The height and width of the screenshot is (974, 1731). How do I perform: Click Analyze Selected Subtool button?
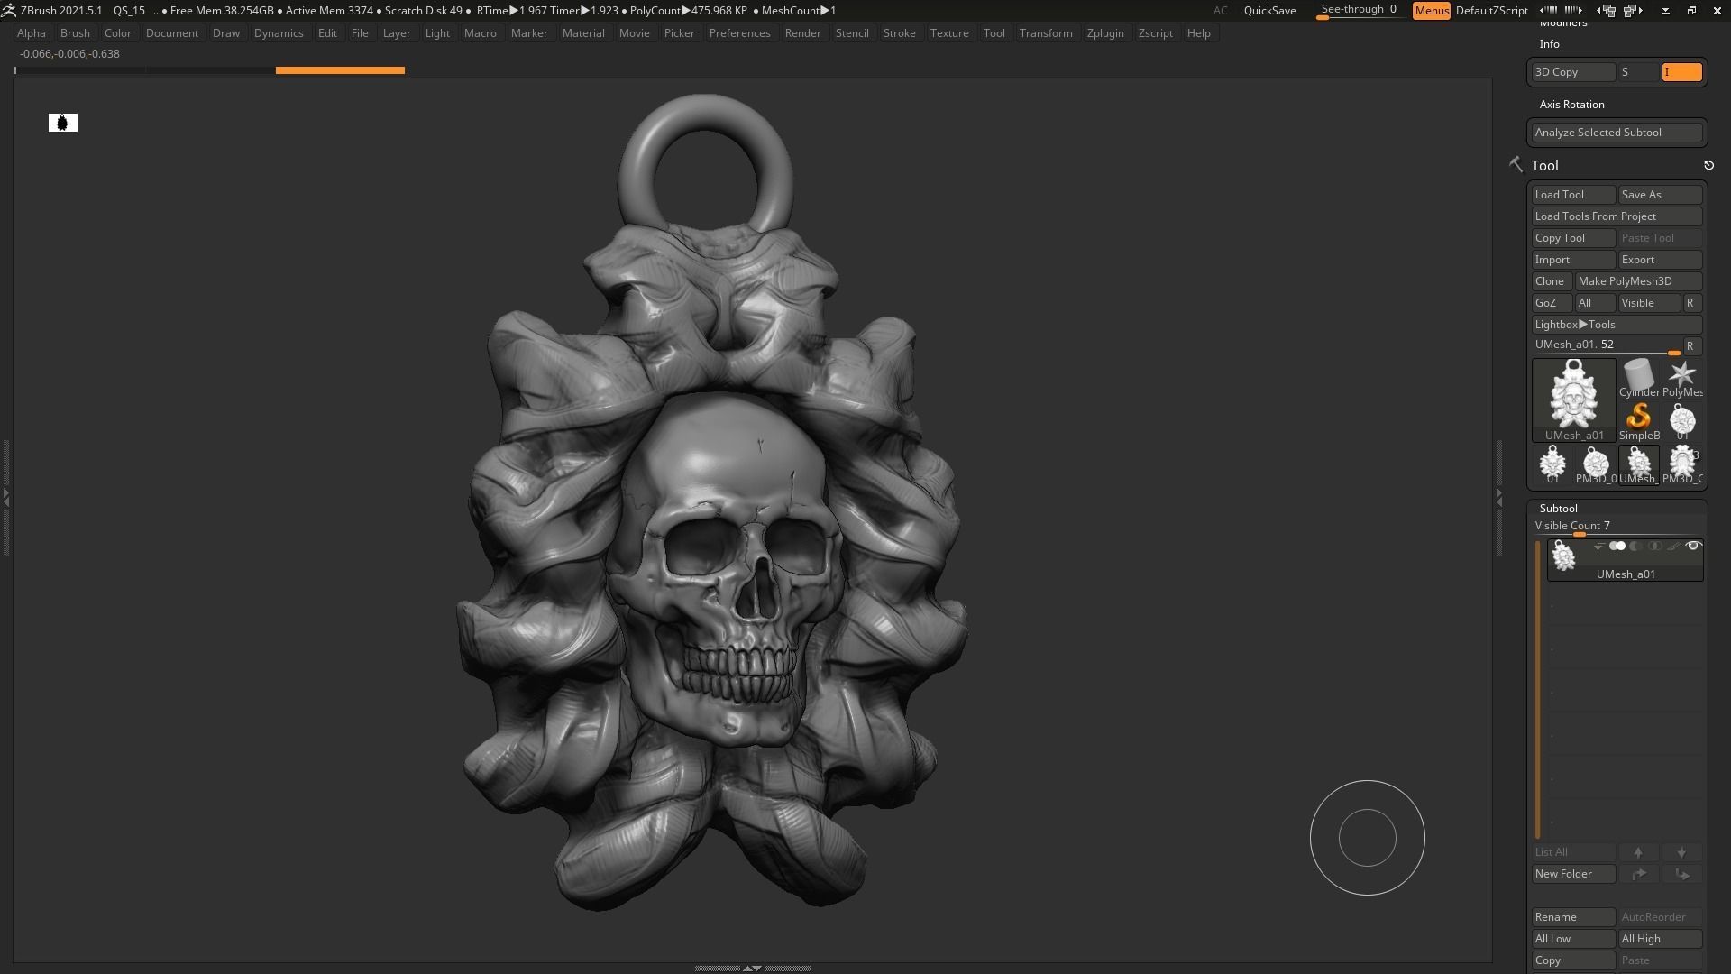pyautogui.click(x=1617, y=133)
